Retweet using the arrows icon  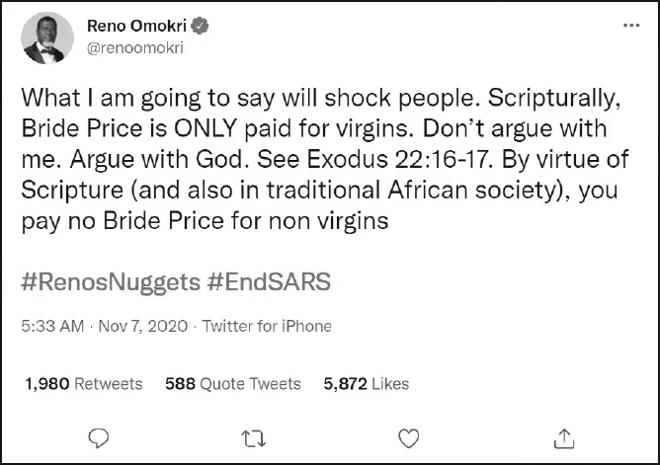point(253,435)
